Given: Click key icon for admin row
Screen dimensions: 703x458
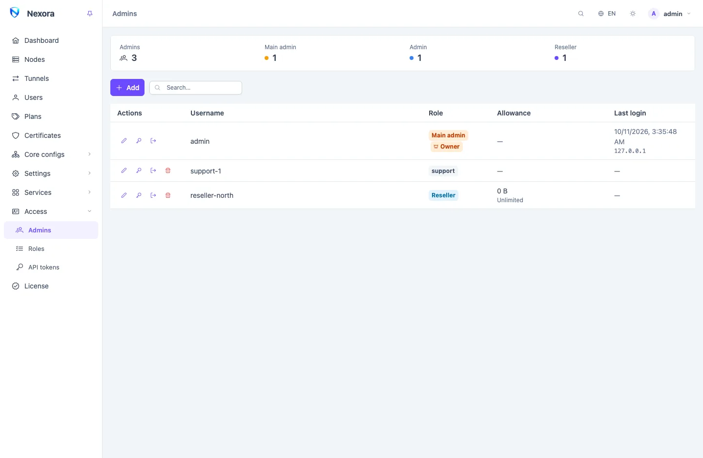Looking at the screenshot, I should point(139,141).
